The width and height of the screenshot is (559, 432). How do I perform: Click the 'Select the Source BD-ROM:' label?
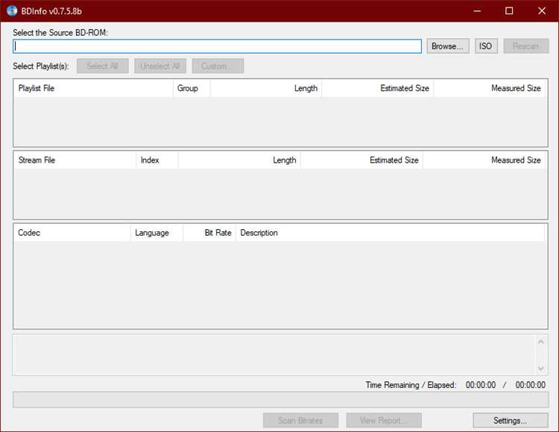pos(60,33)
